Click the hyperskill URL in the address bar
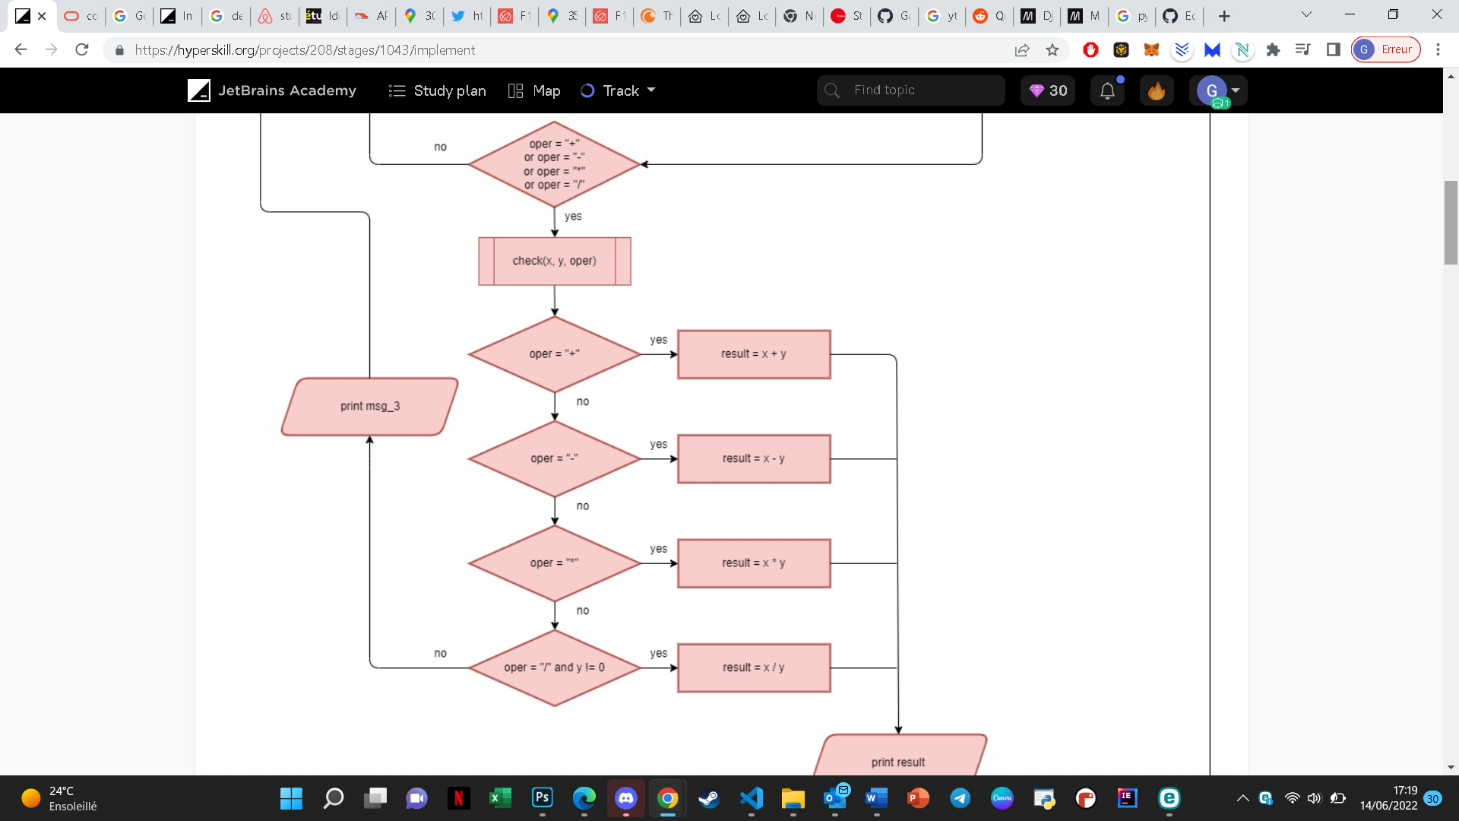The image size is (1459, 821). coord(305,49)
